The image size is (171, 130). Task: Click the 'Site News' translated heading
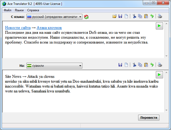click(x=13, y=76)
